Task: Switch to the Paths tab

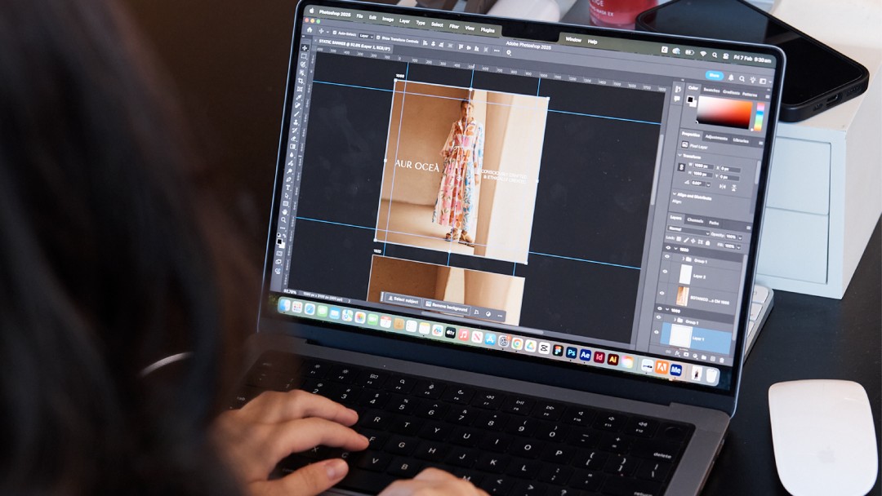Action: (x=714, y=223)
